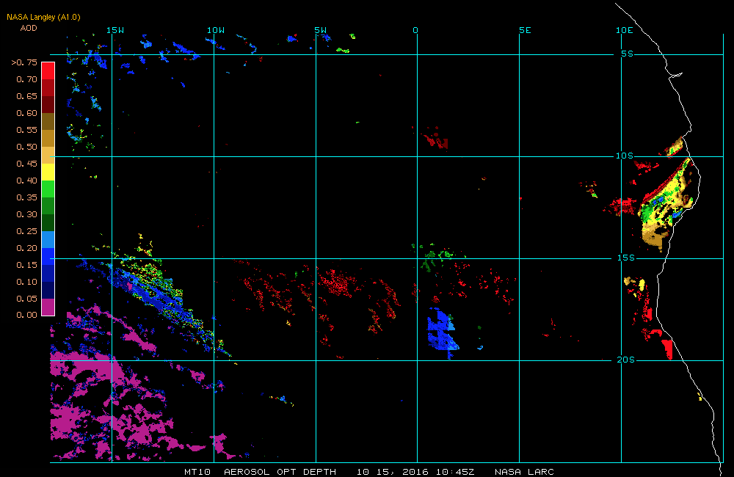
Task: Click the 'MT10' footer text
Action: coord(197,472)
